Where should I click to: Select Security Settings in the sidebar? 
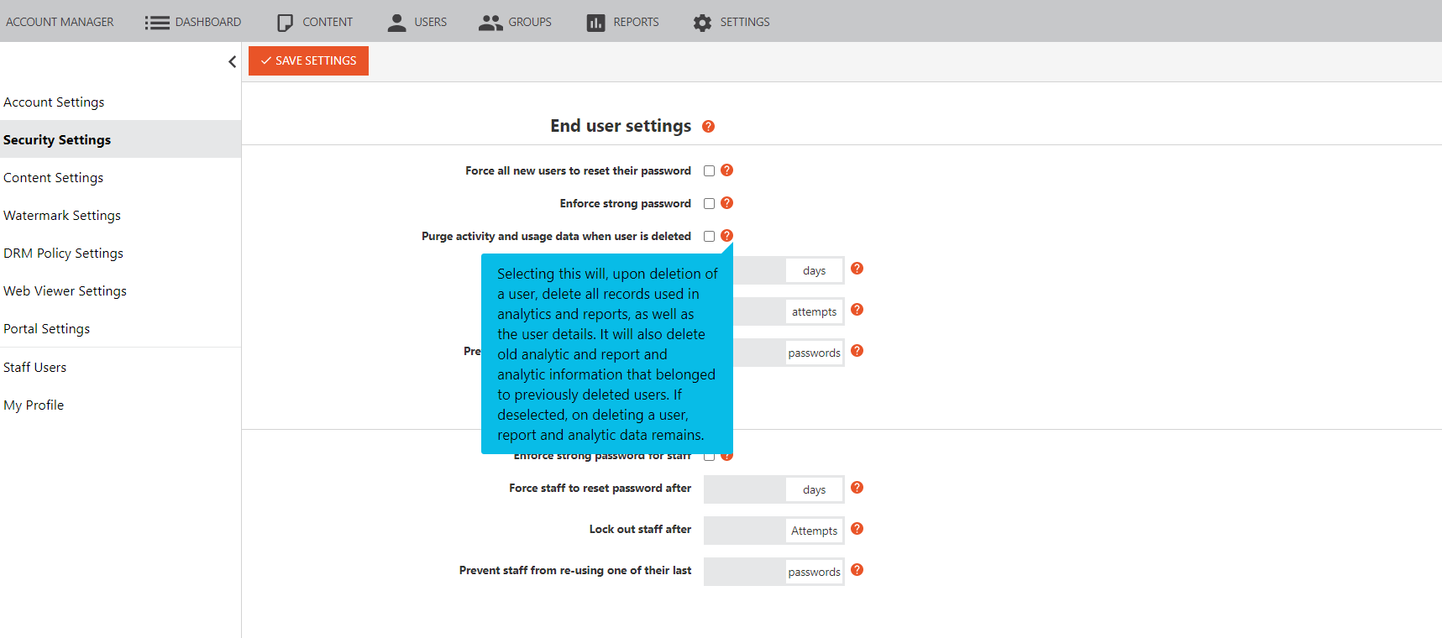click(120, 139)
